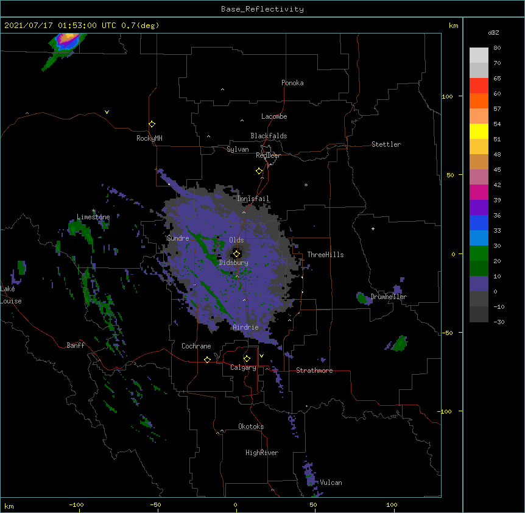The height and width of the screenshot is (513, 525).
Task: Select the blue 36-33 dBZ legend swatch
Action: 479,222
